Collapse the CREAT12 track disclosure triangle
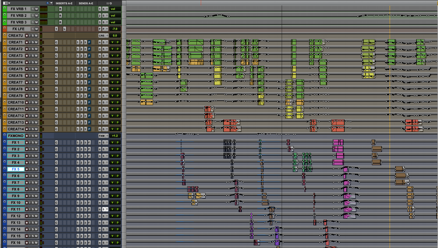Image resolution: width=438 pixels, height=248 pixels. pos(4,116)
